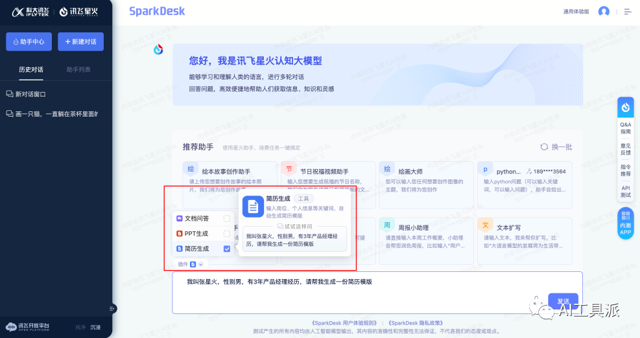Open the 周报小助理 assistant card
Screen dimensions: 640x338
[426, 241]
